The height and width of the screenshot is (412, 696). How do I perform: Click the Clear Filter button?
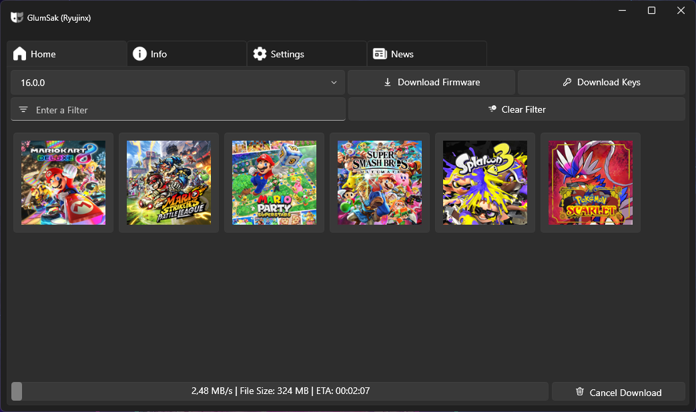pos(516,109)
